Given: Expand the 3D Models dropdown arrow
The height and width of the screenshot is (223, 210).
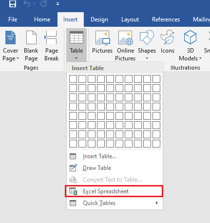Looking at the screenshot, I should tap(200, 58).
